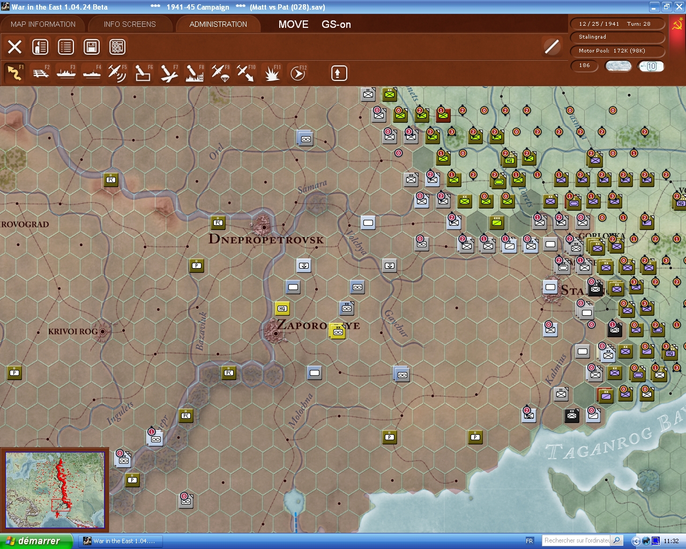This screenshot has height=549, width=686.
Task: Click the FR language indicator in taskbar
Action: 530,541
